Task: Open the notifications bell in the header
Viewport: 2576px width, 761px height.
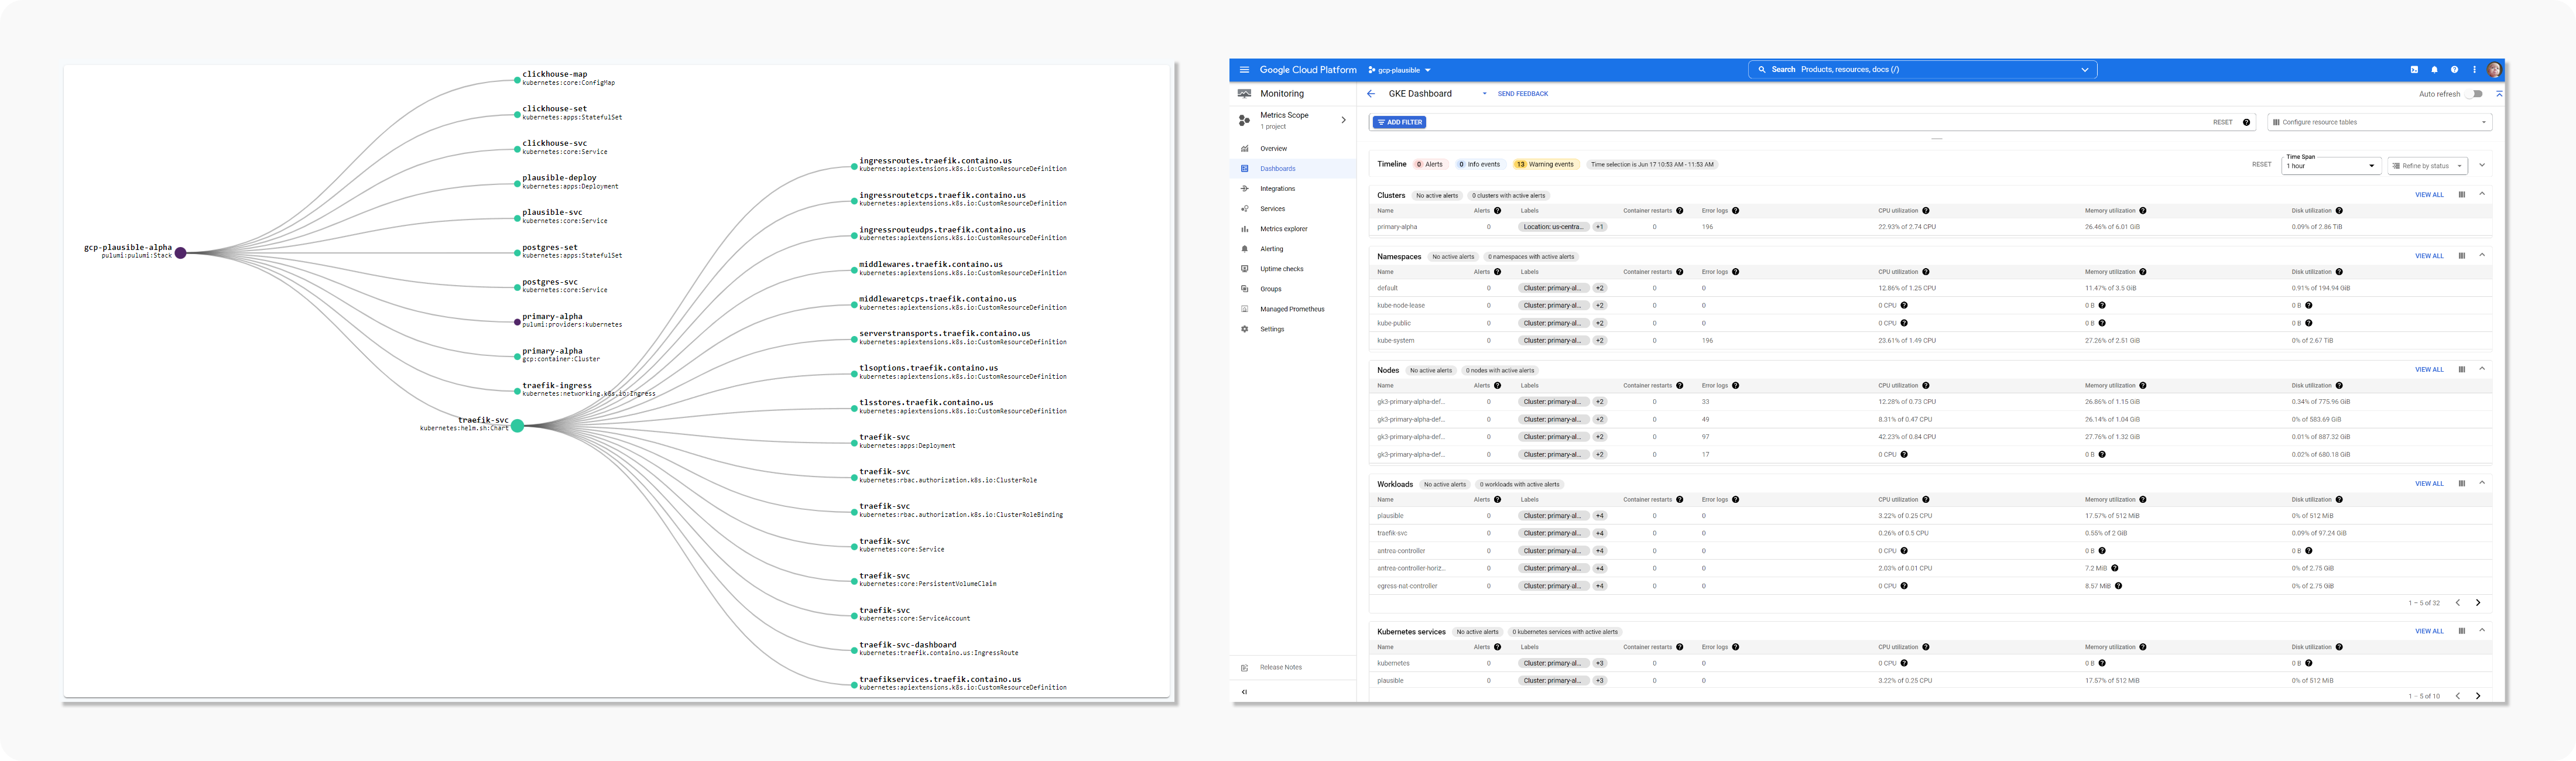Action: click(x=2434, y=70)
